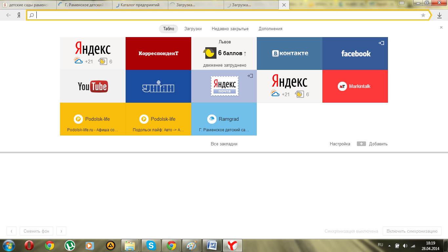This screenshot has width=448, height=252.
Task: Open Yandex Browser taskbar icon
Action: pyautogui.click(x=233, y=245)
